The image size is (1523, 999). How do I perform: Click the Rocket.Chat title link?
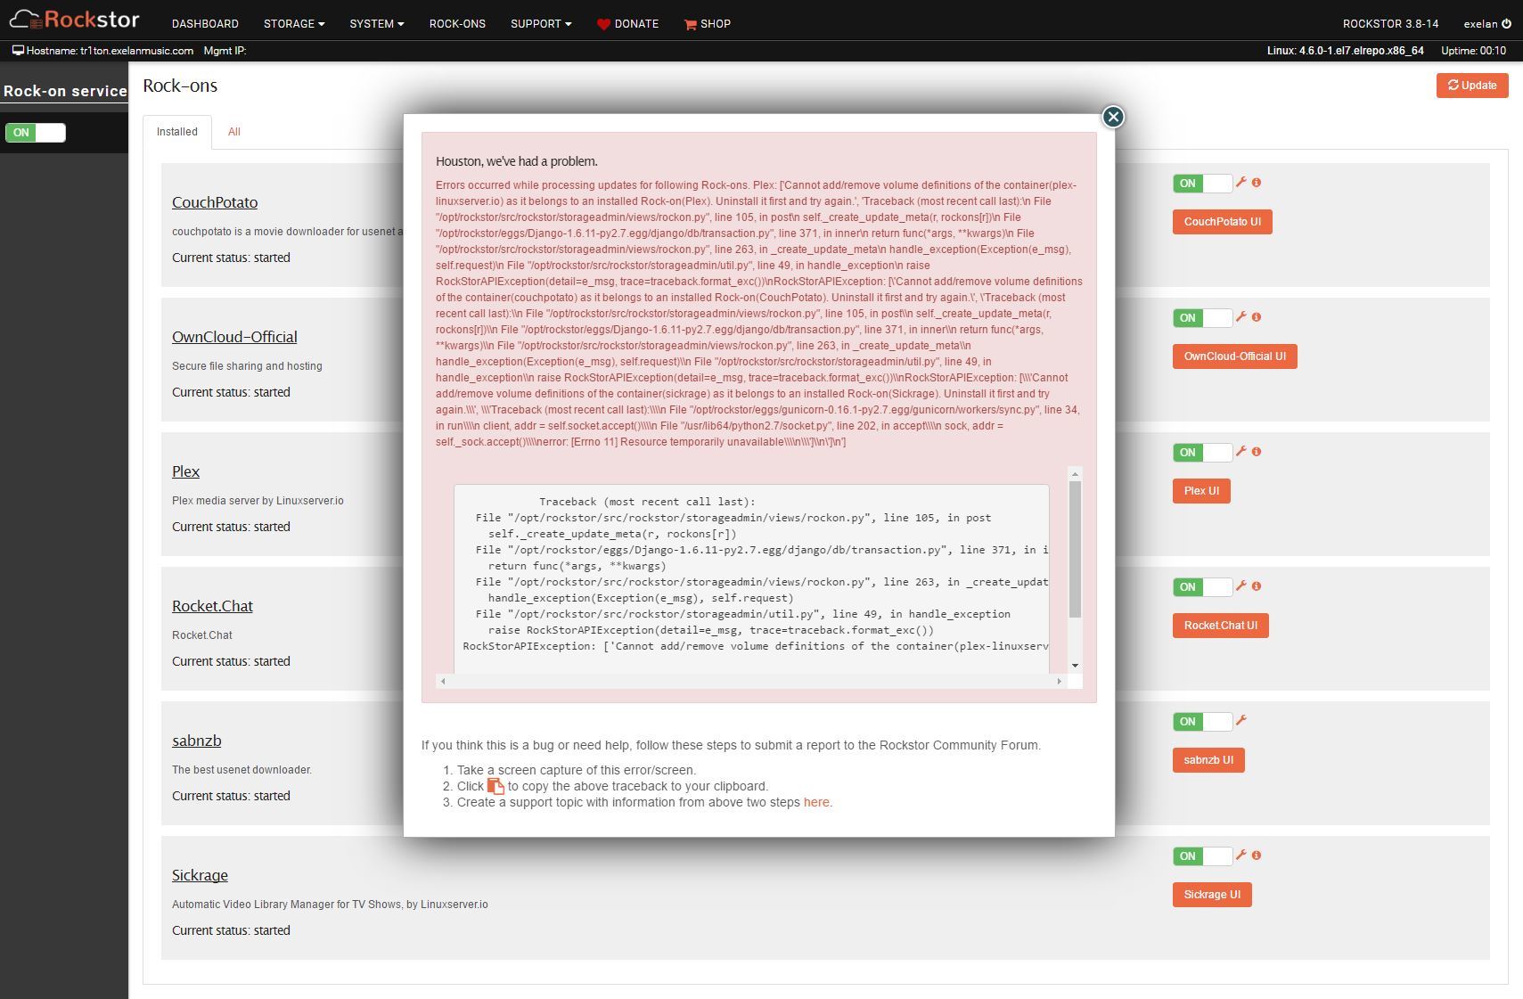point(212,606)
